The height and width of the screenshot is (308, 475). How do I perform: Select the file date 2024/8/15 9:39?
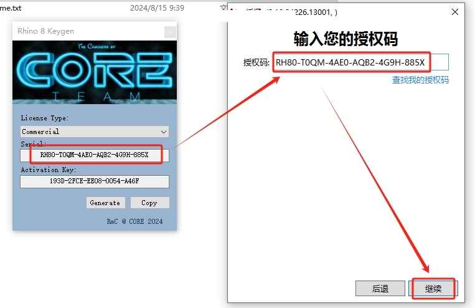157,7
